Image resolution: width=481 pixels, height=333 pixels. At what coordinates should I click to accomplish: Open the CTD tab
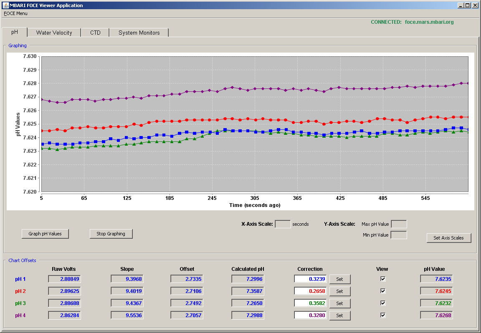pos(95,33)
